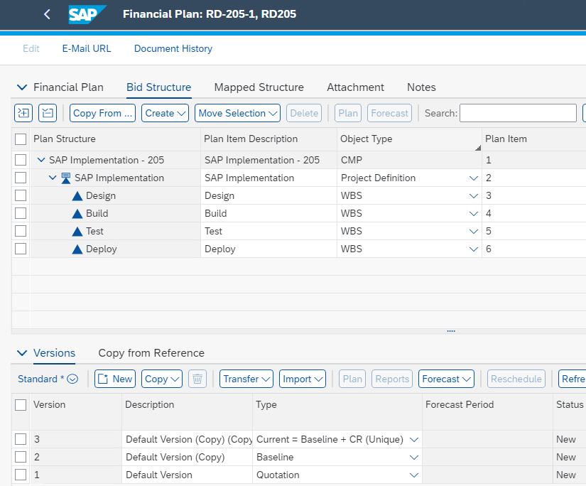Click the collapse all nodes toolbar icon
Image resolution: width=586 pixels, height=486 pixels.
point(48,113)
